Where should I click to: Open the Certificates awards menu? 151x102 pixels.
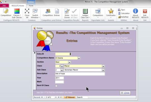click(x=111, y=13)
